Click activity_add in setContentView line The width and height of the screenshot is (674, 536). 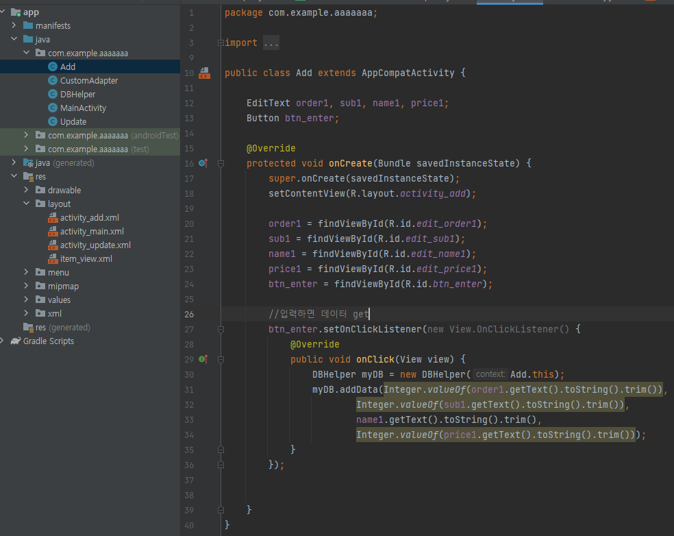click(x=433, y=193)
